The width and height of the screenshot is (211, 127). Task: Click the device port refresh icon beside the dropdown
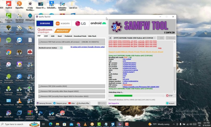[x=110, y=38]
